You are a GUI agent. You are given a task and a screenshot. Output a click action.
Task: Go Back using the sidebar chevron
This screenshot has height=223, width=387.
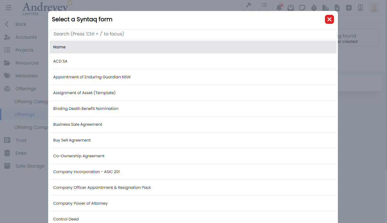[7, 24]
